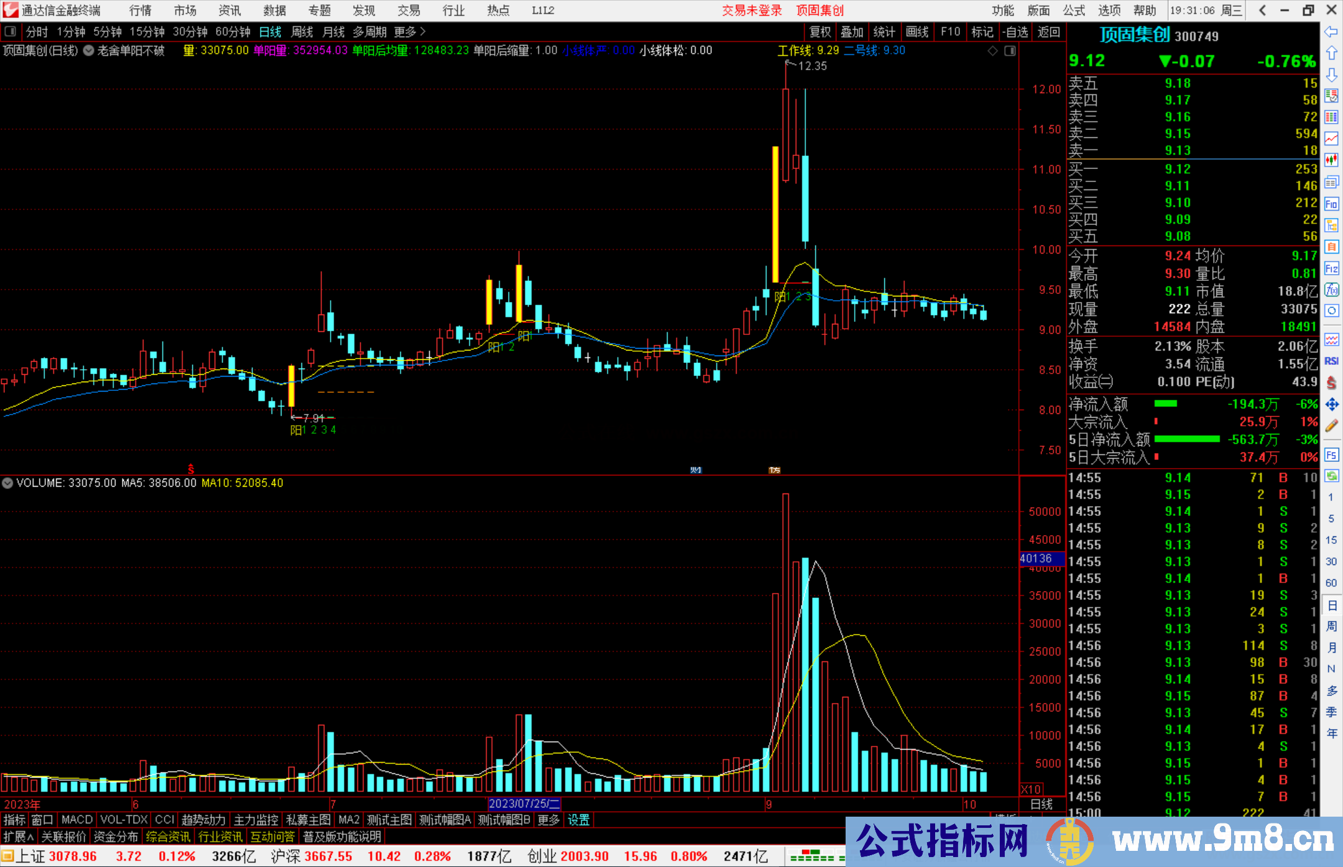The width and height of the screenshot is (1343, 867).
Task: Toggle the side panel icon above price axis
Action: (x=1010, y=51)
